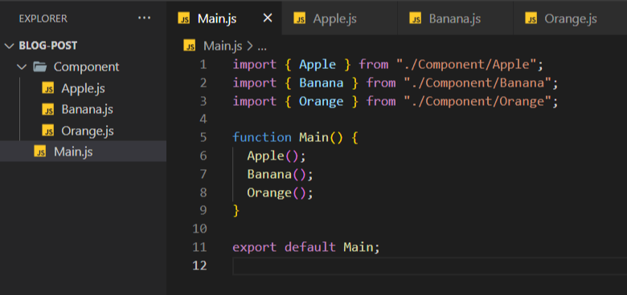Viewport: 627px width, 295px height.
Task: Click the BLOG-POST folder name
Action: click(x=48, y=46)
